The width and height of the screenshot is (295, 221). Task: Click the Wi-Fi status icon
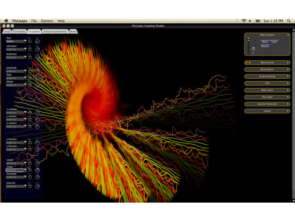[x=243, y=21]
